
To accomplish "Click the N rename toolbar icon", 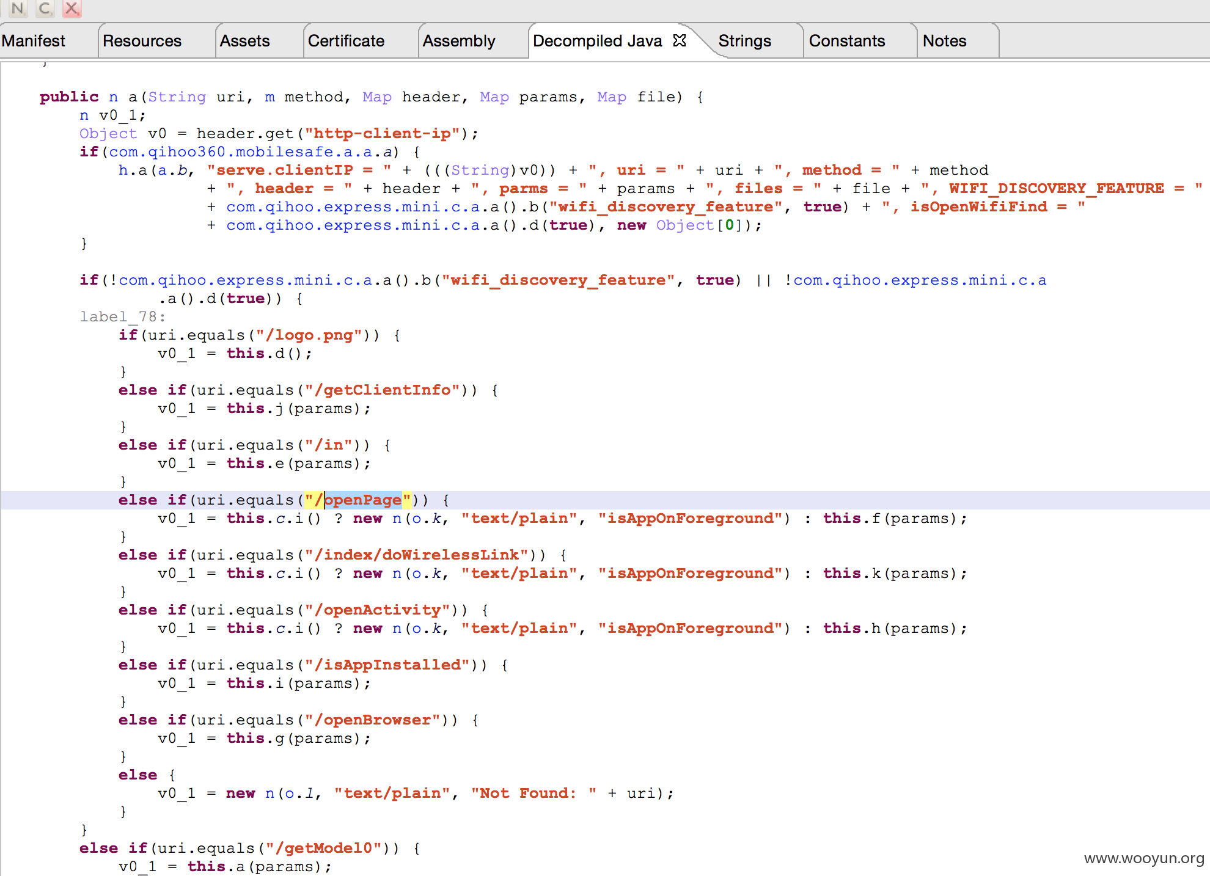I will pos(18,8).
